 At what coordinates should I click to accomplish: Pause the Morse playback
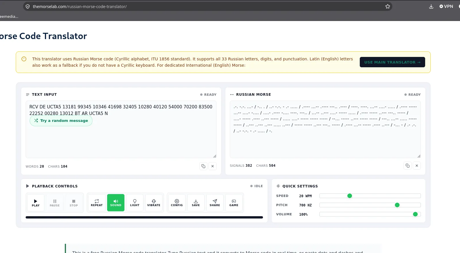pos(55,203)
